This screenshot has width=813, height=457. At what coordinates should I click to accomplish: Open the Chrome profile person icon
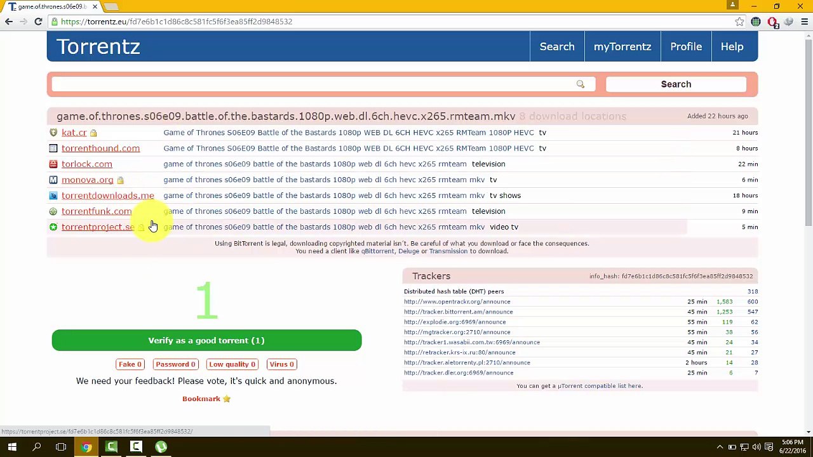[732, 5]
